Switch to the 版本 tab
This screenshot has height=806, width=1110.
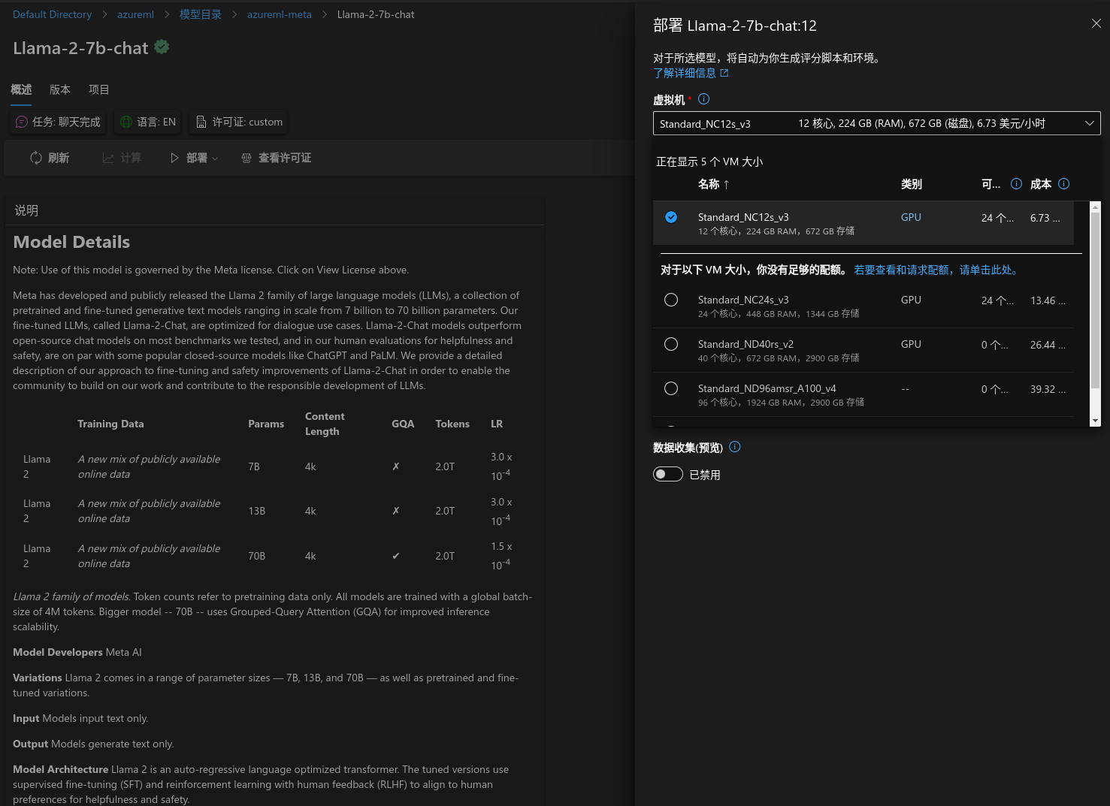coord(60,89)
